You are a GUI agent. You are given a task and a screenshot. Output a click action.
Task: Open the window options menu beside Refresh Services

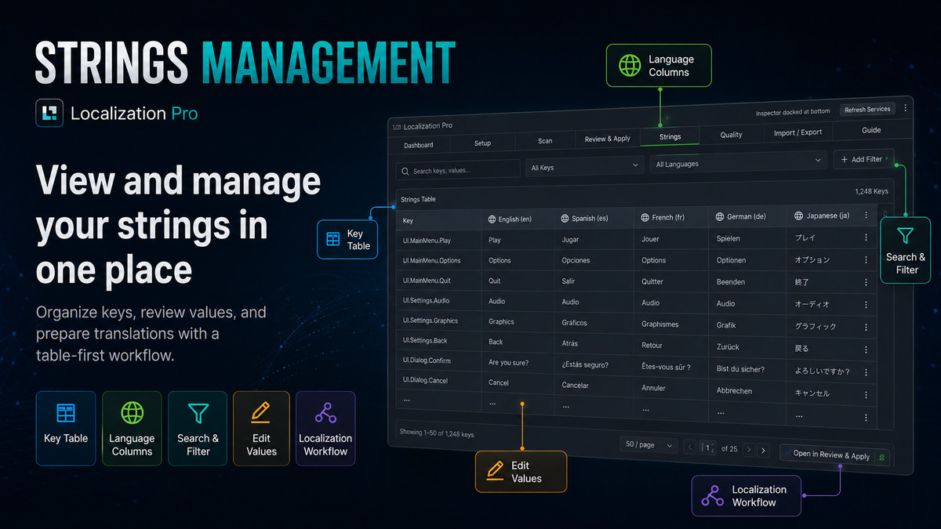[906, 108]
